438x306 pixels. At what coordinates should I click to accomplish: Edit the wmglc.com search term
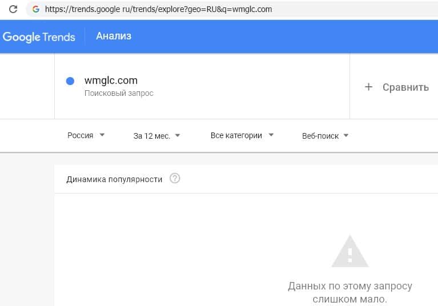click(x=111, y=80)
